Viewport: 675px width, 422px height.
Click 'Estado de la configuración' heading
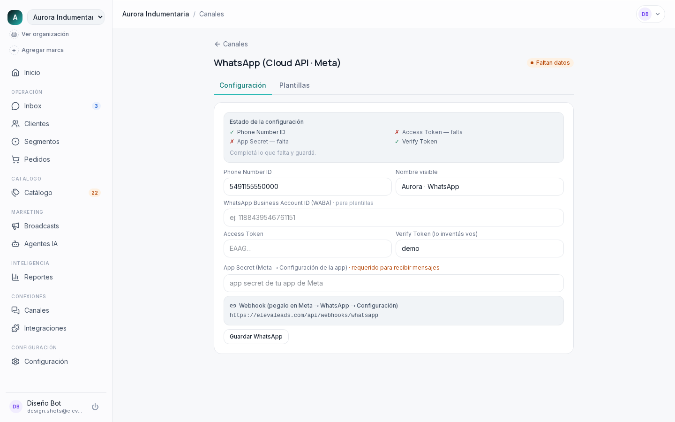267,122
